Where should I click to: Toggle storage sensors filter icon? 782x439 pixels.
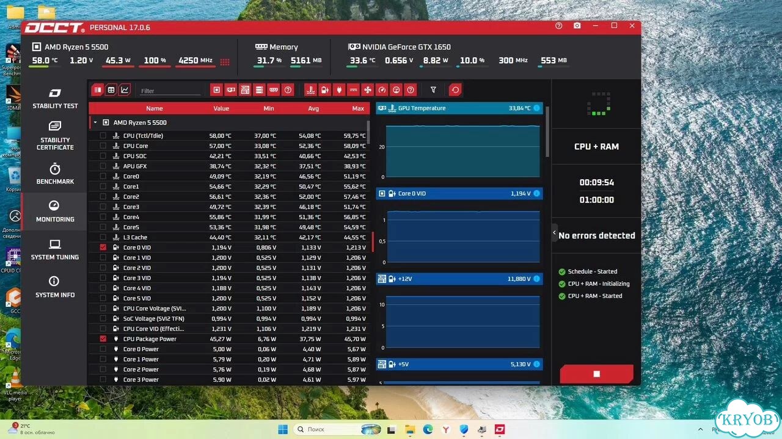260,90
